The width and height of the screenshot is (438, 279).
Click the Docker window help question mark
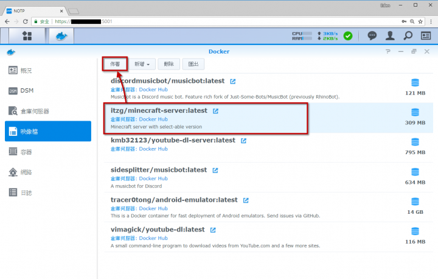click(388, 52)
